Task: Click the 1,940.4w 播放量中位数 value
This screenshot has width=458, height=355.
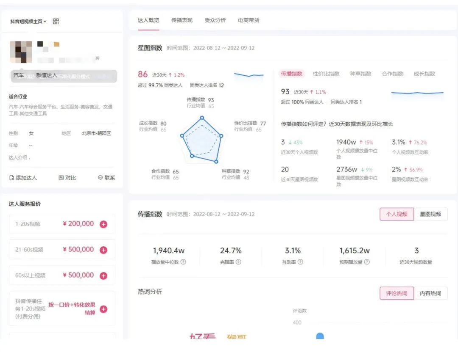Action: click(168, 250)
